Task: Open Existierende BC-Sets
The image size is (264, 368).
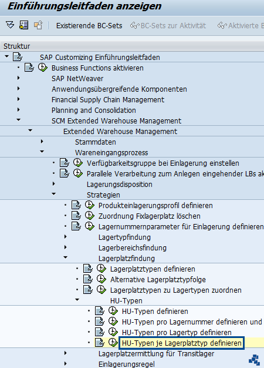Action: point(89,26)
